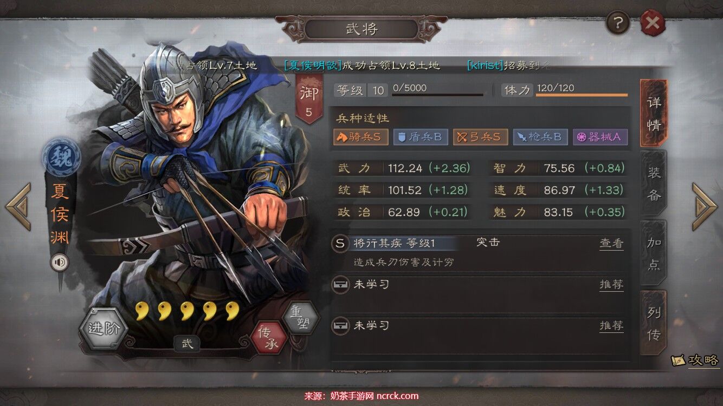The image size is (723, 406).
Task: Open the 攻略 strategy guide scroll
Action: 695,360
